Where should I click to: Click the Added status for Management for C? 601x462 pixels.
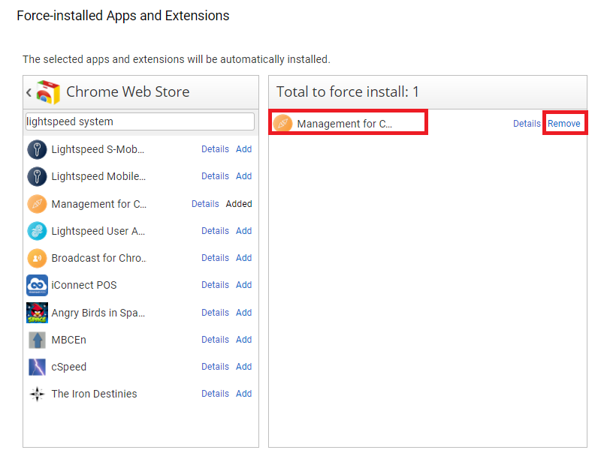point(239,204)
